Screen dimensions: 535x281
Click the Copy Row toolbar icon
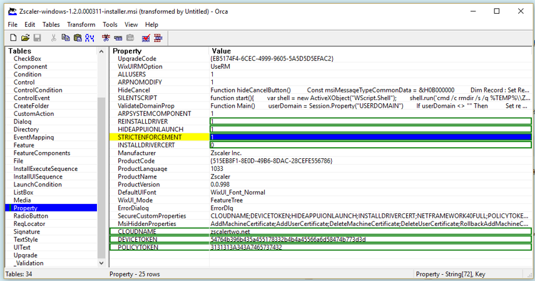coord(118,38)
